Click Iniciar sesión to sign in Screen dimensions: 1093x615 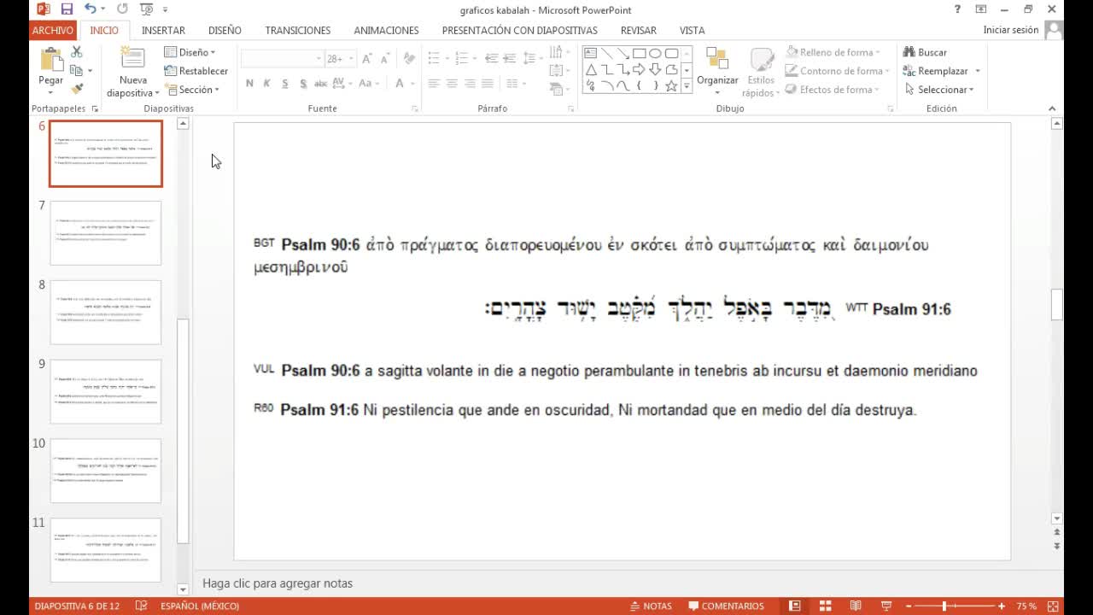[x=1011, y=30]
